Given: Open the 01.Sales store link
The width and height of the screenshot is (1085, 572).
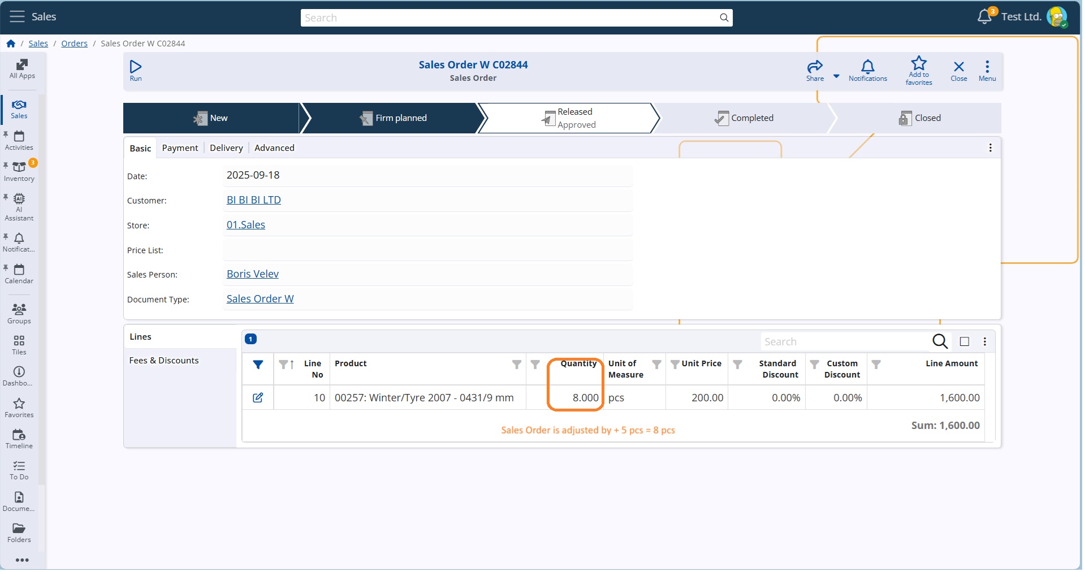Looking at the screenshot, I should pos(246,226).
